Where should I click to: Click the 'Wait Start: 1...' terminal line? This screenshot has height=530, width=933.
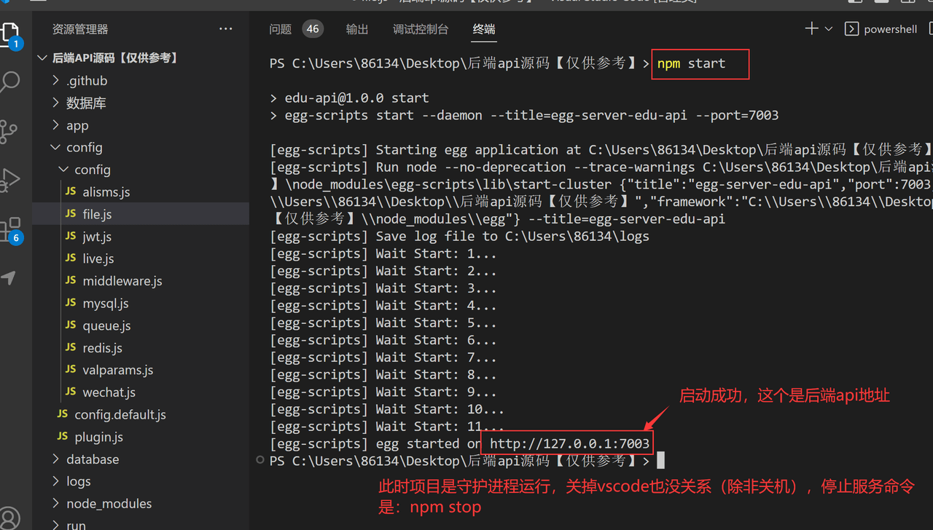(x=383, y=253)
